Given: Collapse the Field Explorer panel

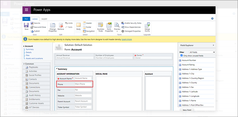Looking at the screenshot, I should click(x=213, y=45).
